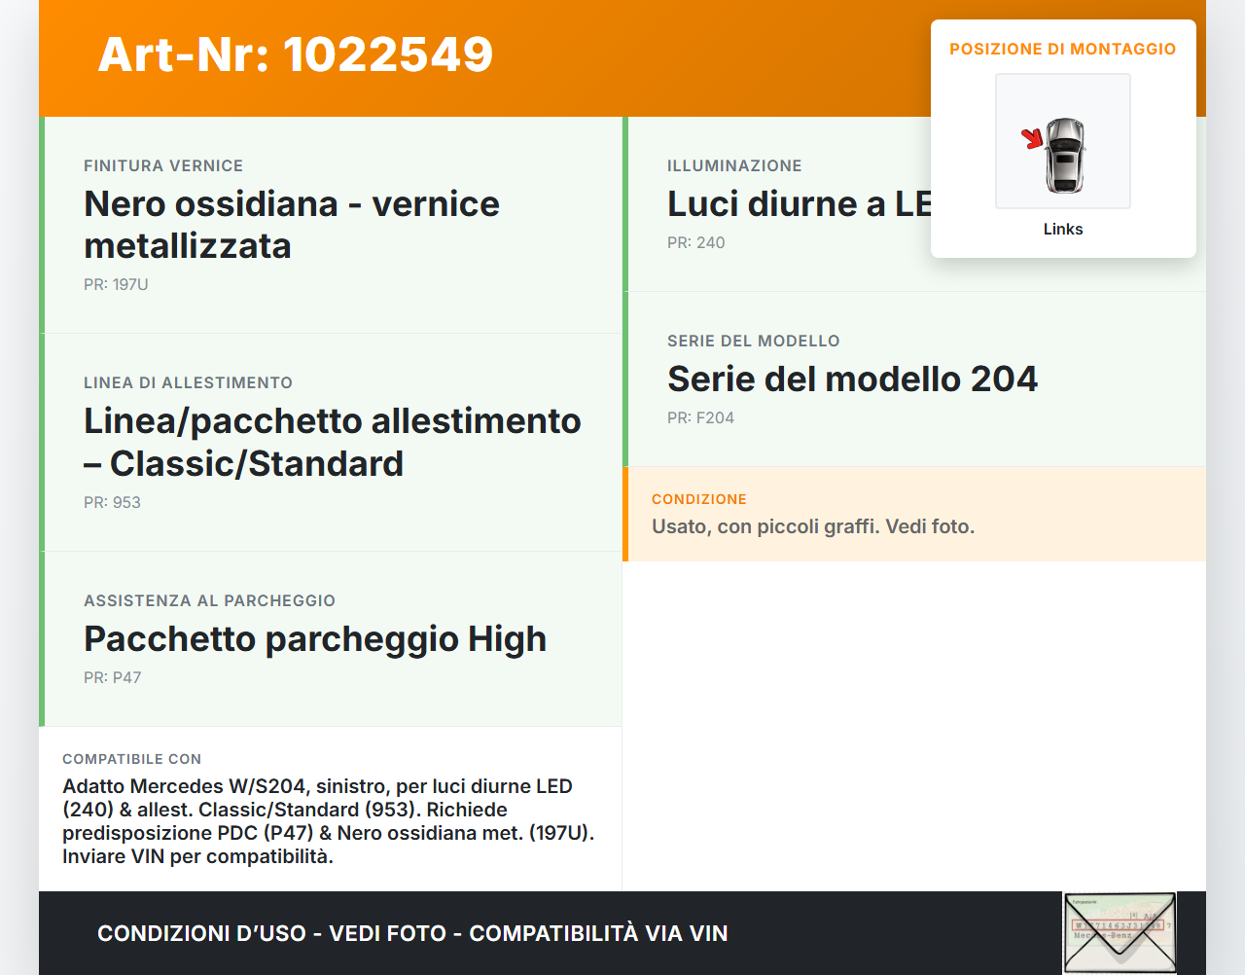
Task: Click the car mounting position diagram
Action: point(1063,141)
